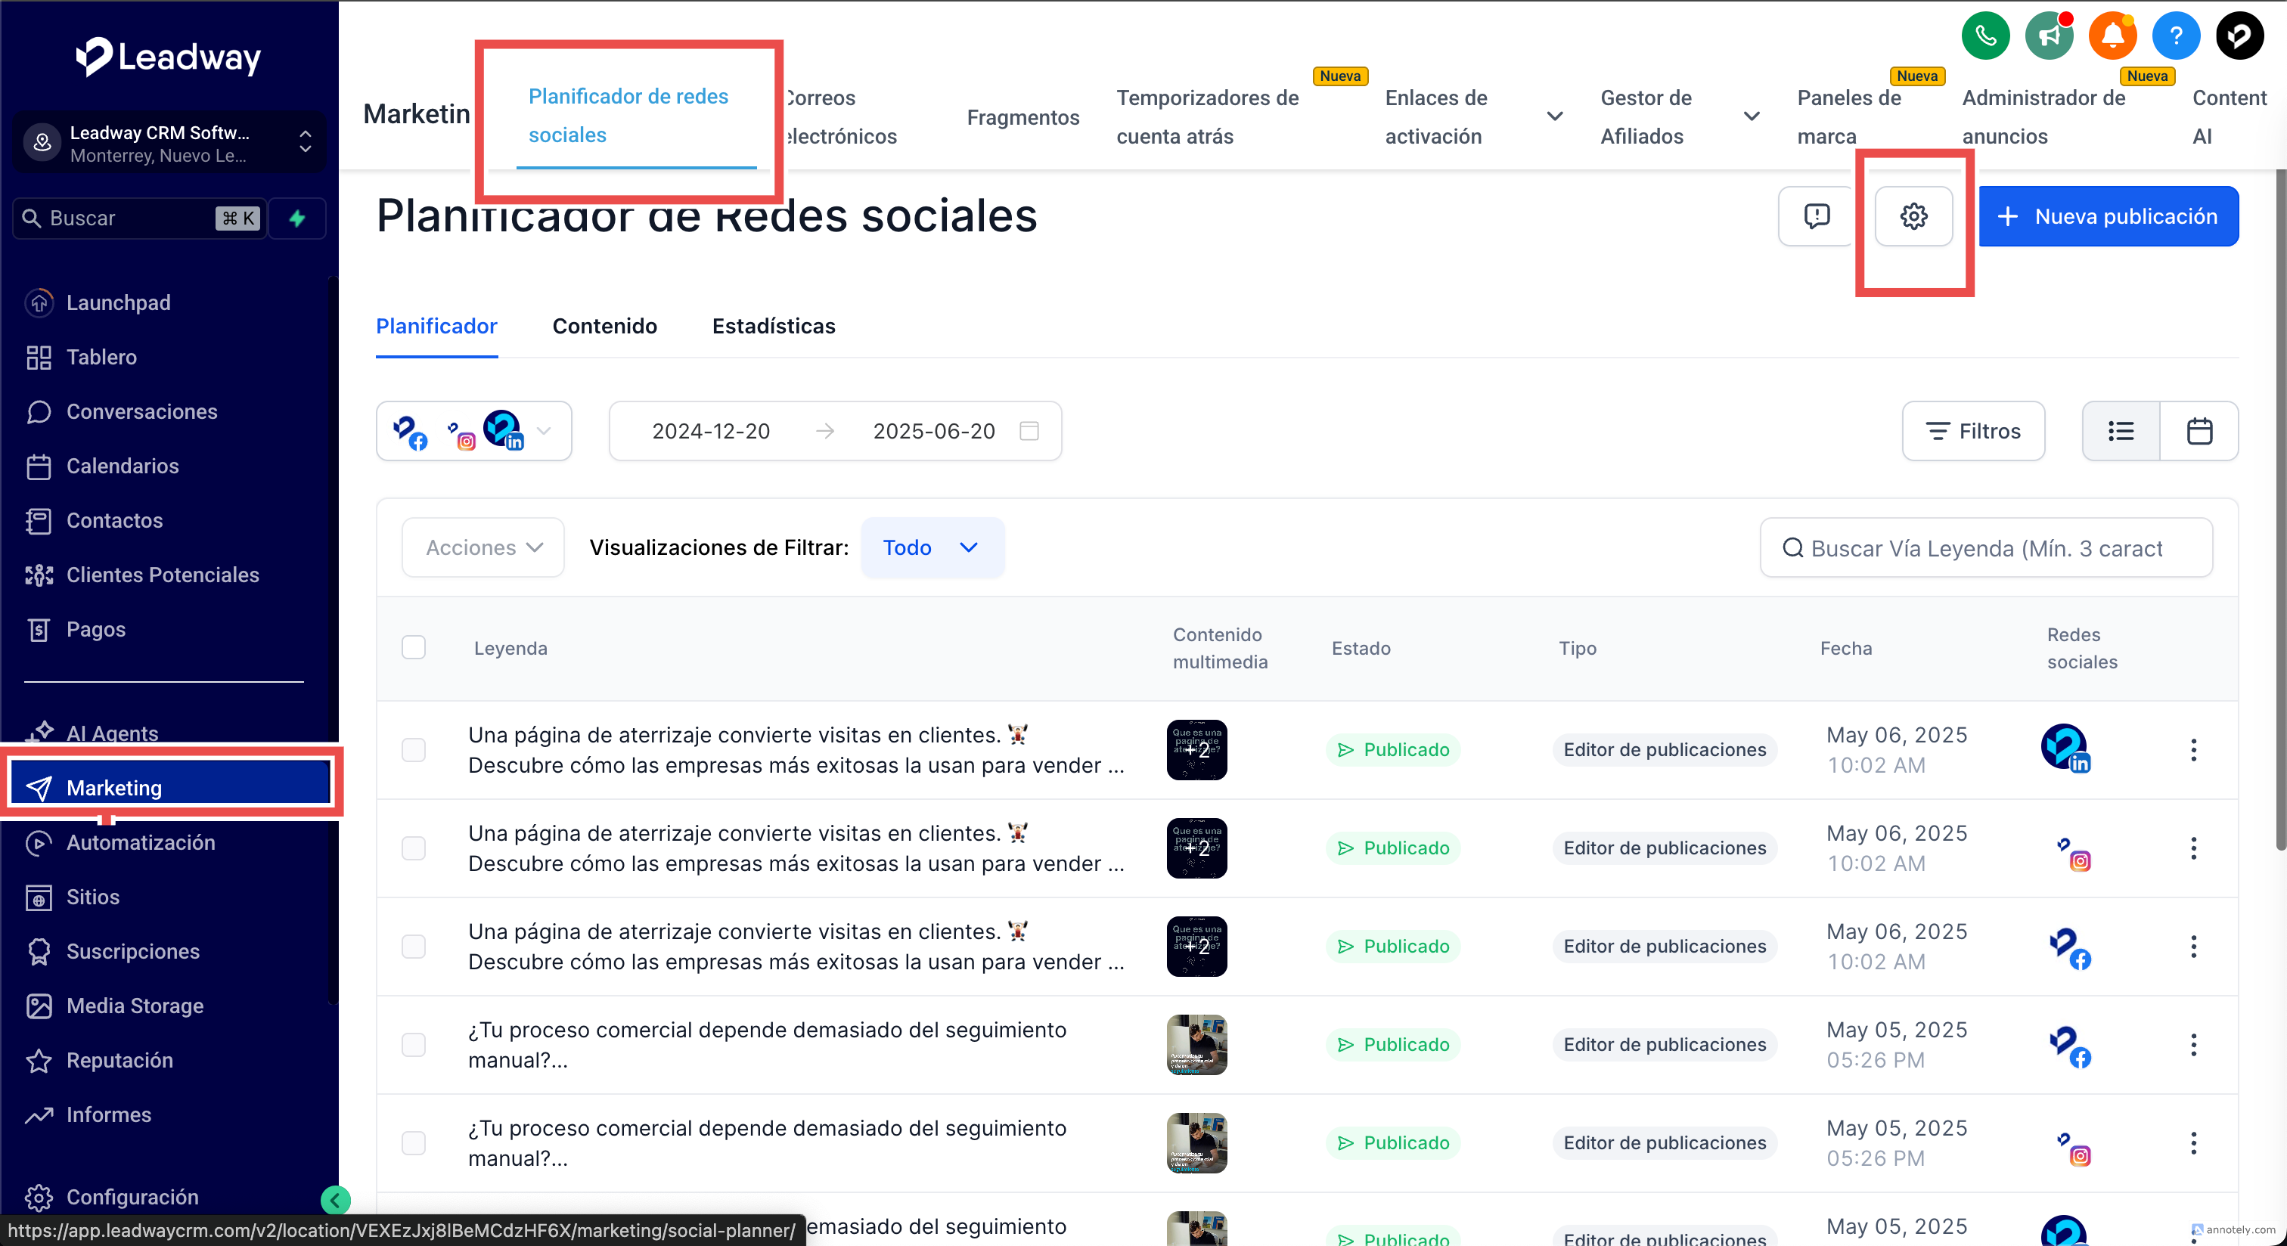Switch to calendar view icon

coord(2199,431)
